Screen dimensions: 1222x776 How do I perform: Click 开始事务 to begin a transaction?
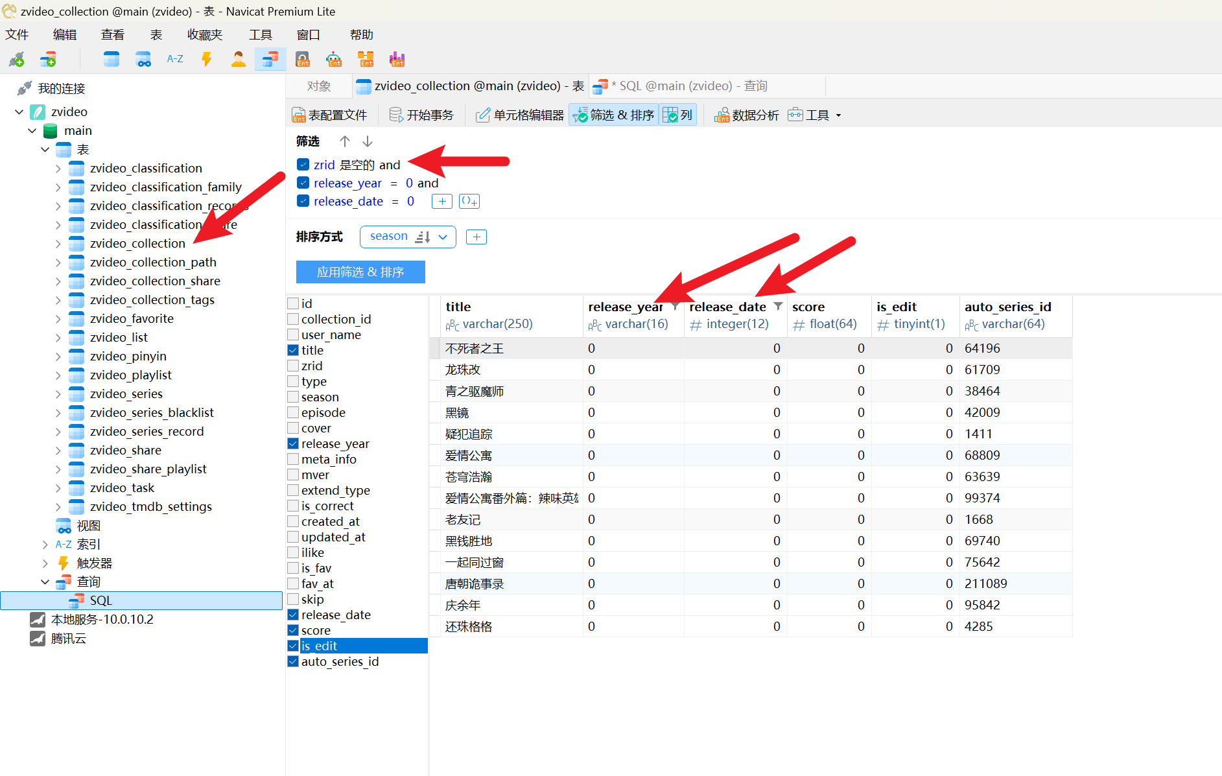pyautogui.click(x=421, y=115)
